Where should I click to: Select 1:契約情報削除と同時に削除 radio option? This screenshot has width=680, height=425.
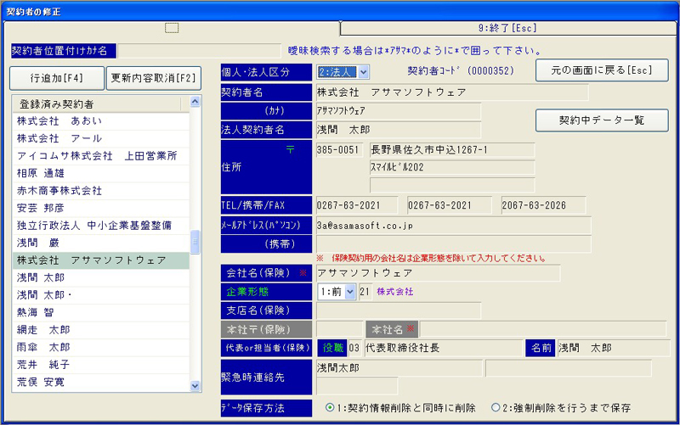(x=331, y=407)
